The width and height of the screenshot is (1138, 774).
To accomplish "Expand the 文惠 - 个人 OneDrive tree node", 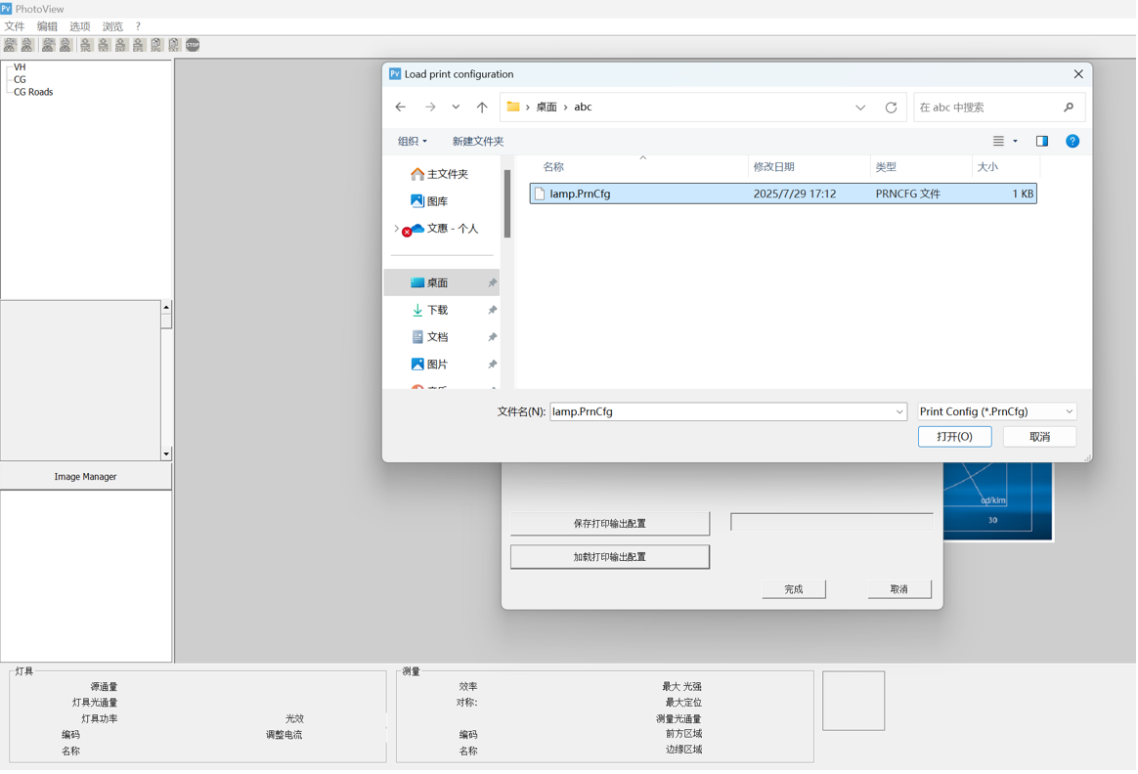I will click(x=396, y=229).
